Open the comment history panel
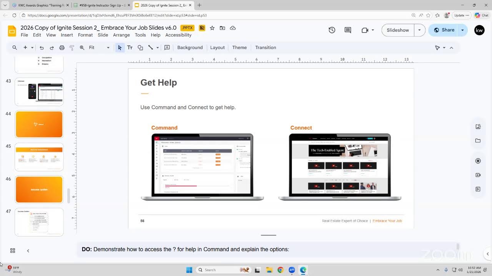492x276 pixels. 348,30
